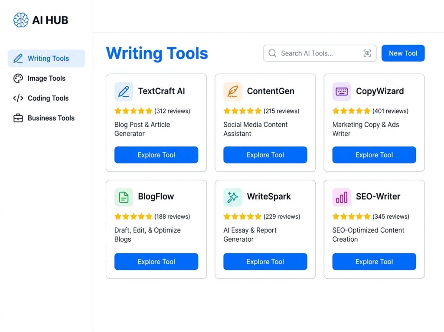Viewport: 444px width, 332px height.
Task: Click the AI HUB brain logo icon
Action: pyautogui.click(x=21, y=20)
